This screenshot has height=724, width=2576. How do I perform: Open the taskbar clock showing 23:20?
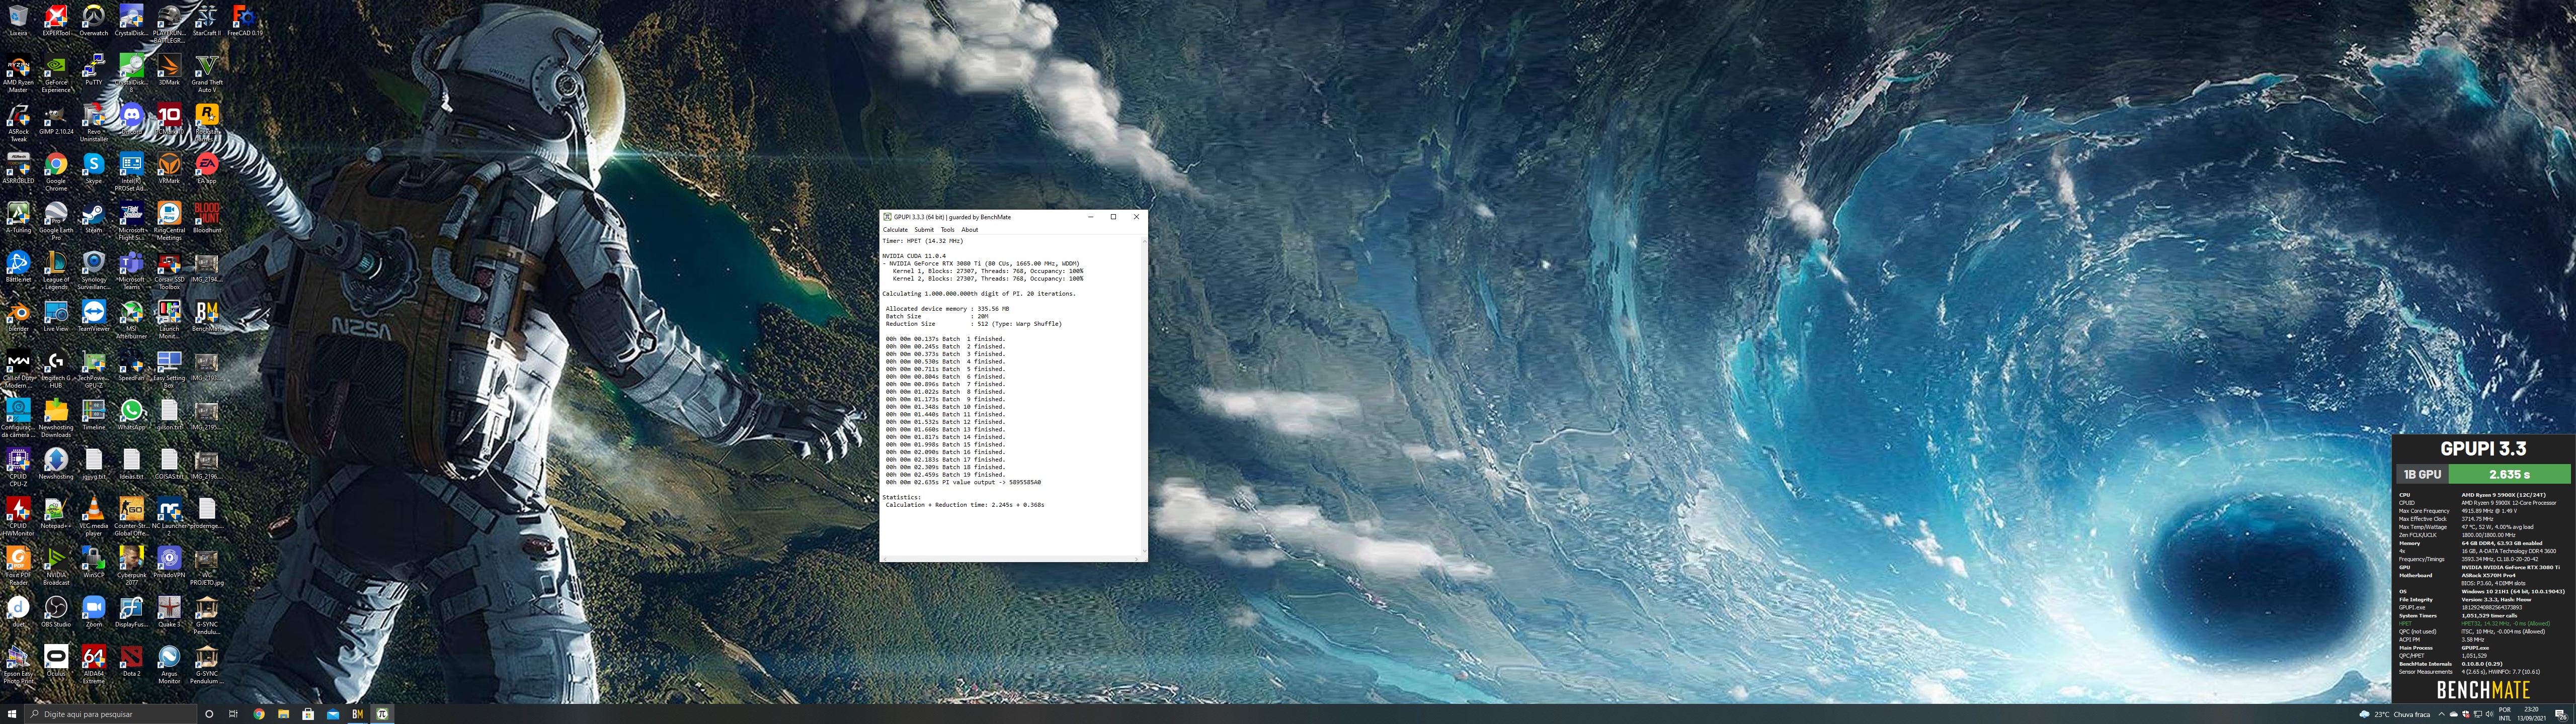click(2531, 714)
